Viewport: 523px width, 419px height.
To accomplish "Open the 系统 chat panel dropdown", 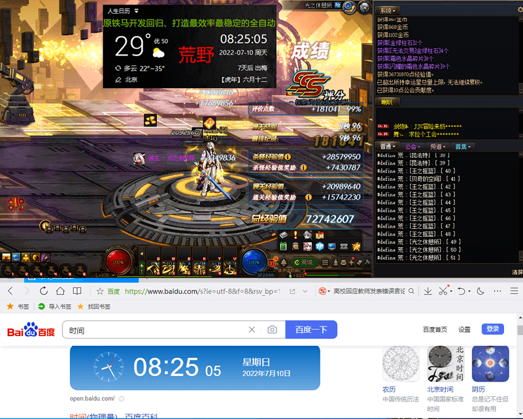I will tap(388, 10).
